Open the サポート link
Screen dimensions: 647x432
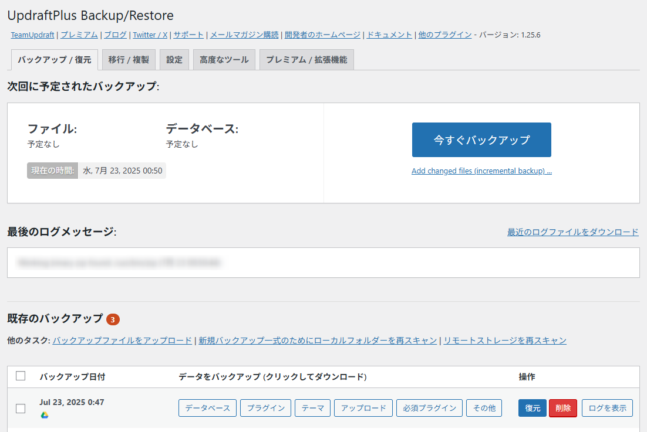[x=188, y=35]
